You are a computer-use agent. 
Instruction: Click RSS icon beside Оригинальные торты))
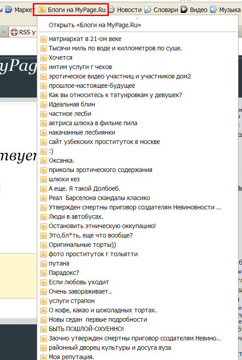[x=44, y=245]
